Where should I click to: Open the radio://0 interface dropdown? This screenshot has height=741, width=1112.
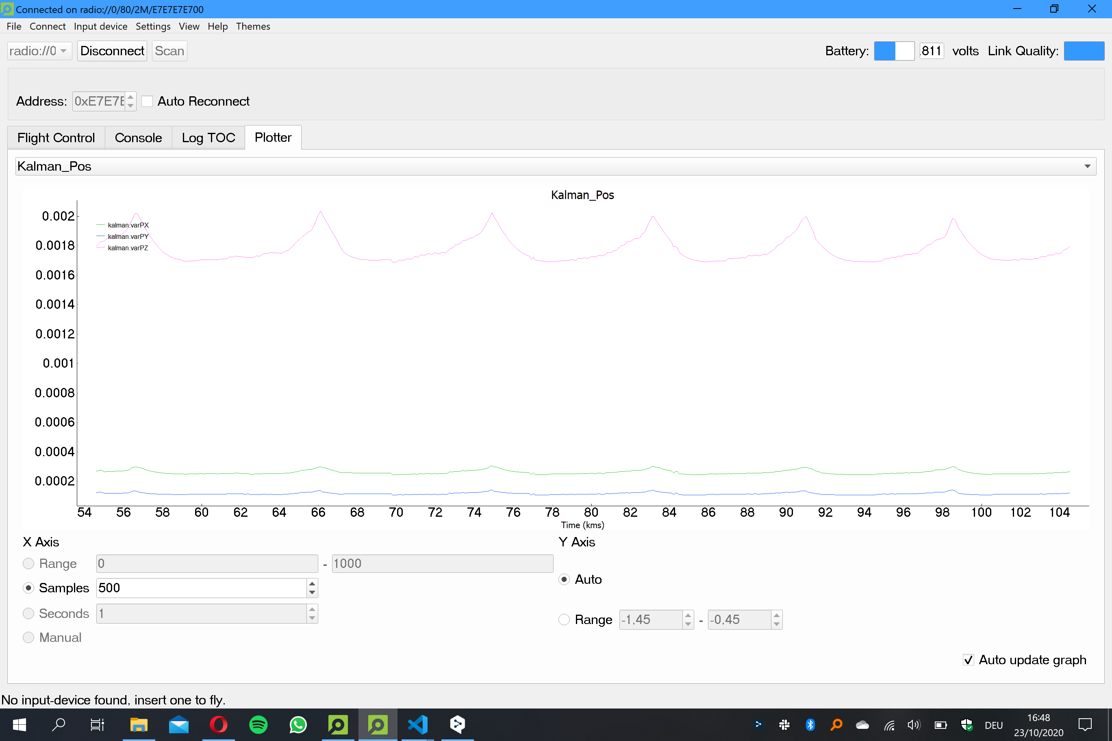tap(39, 51)
